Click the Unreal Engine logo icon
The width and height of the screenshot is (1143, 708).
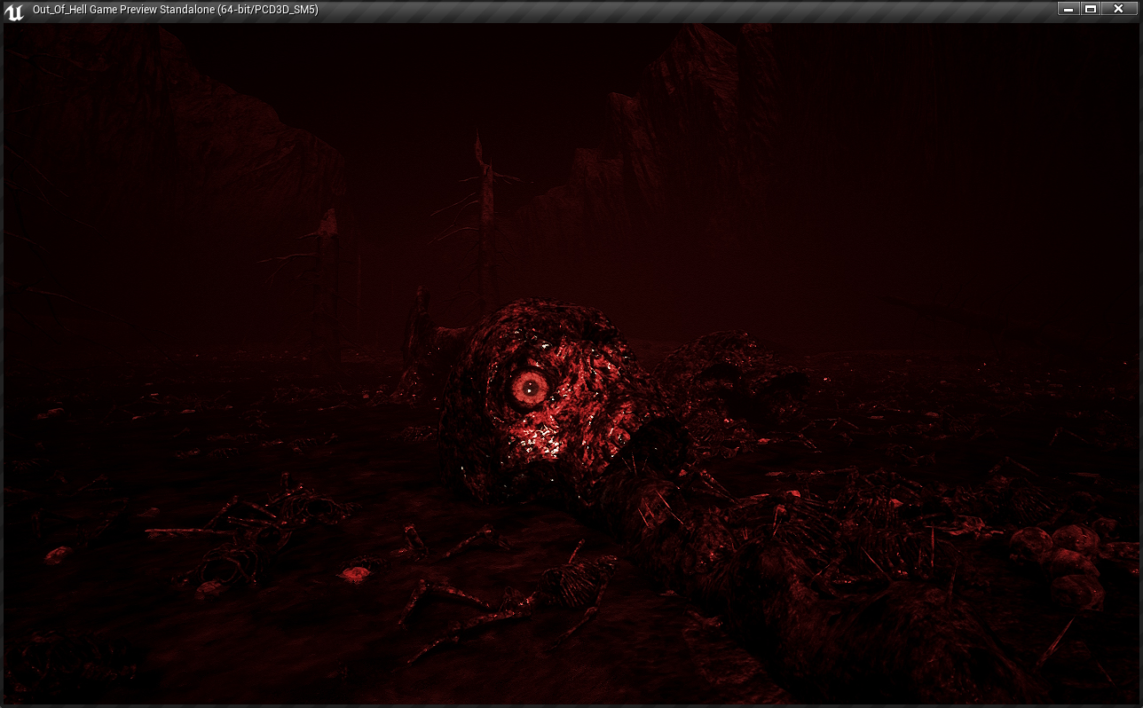pos(14,11)
